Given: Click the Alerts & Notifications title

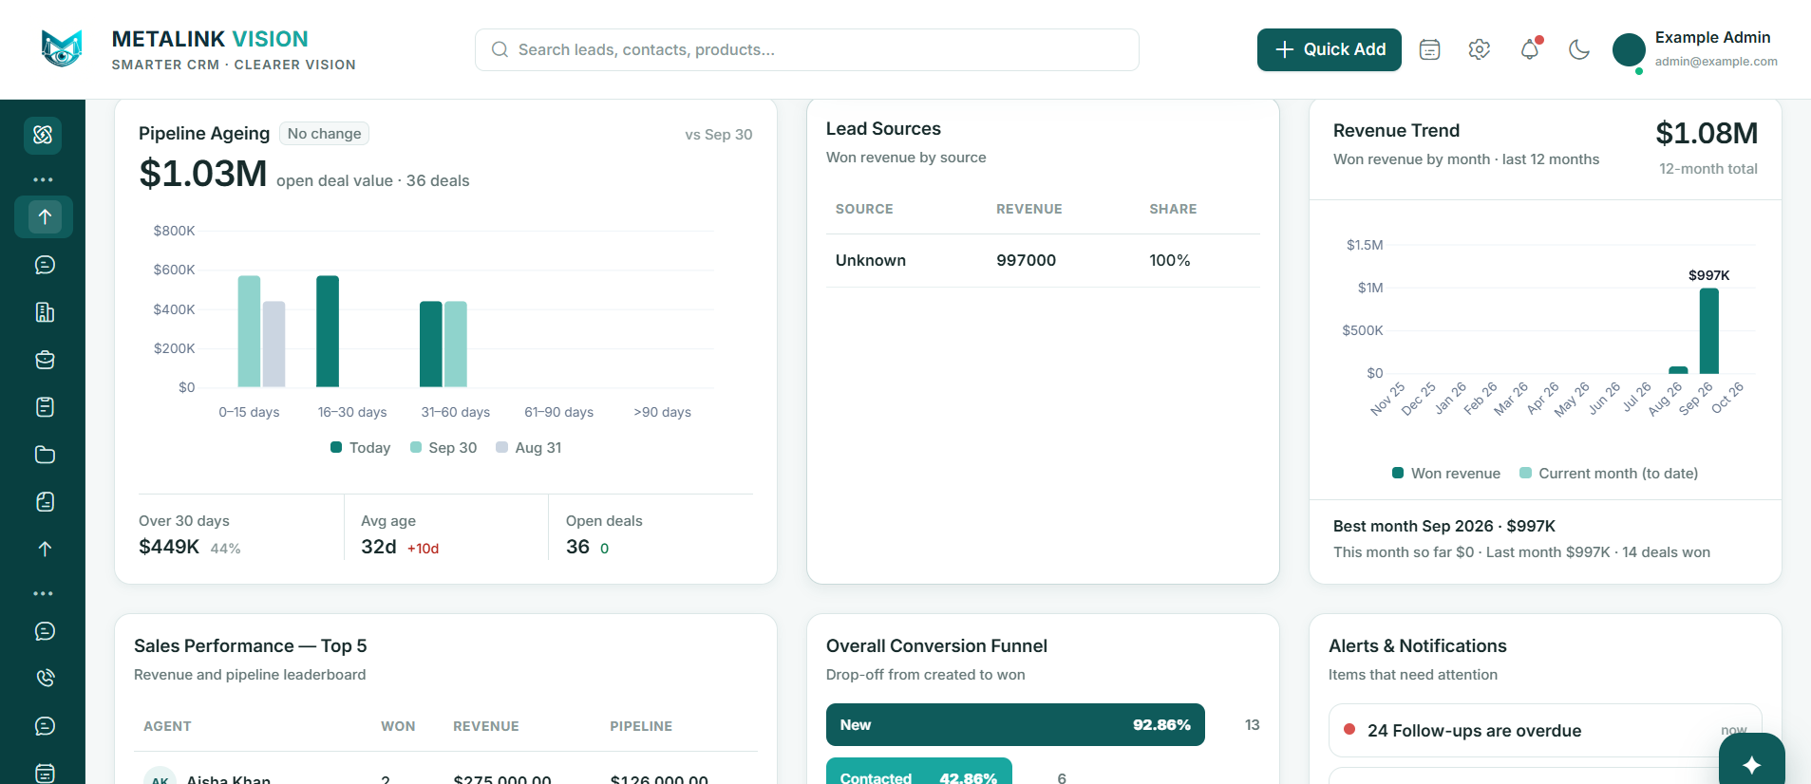Looking at the screenshot, I should point(1418,646).
